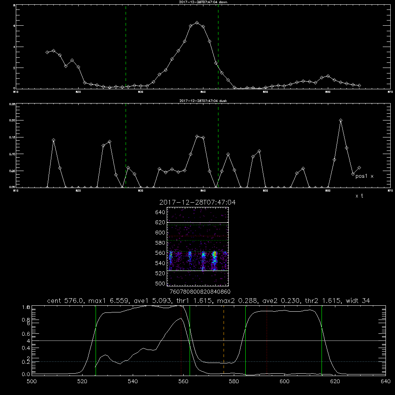Click the 'x t' label below the dusk plot
Screen dimensions: 395x395
359,196
